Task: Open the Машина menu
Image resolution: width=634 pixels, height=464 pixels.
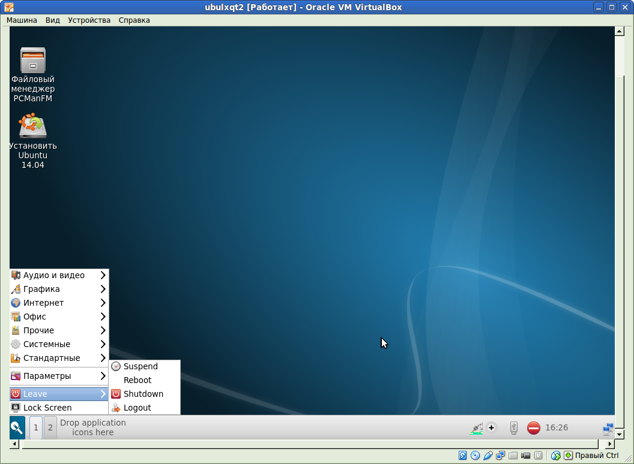Action: point(22,20)
